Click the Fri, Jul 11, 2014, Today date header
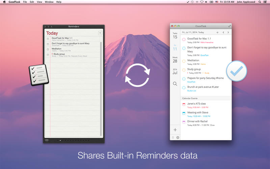 click(193, 32)
